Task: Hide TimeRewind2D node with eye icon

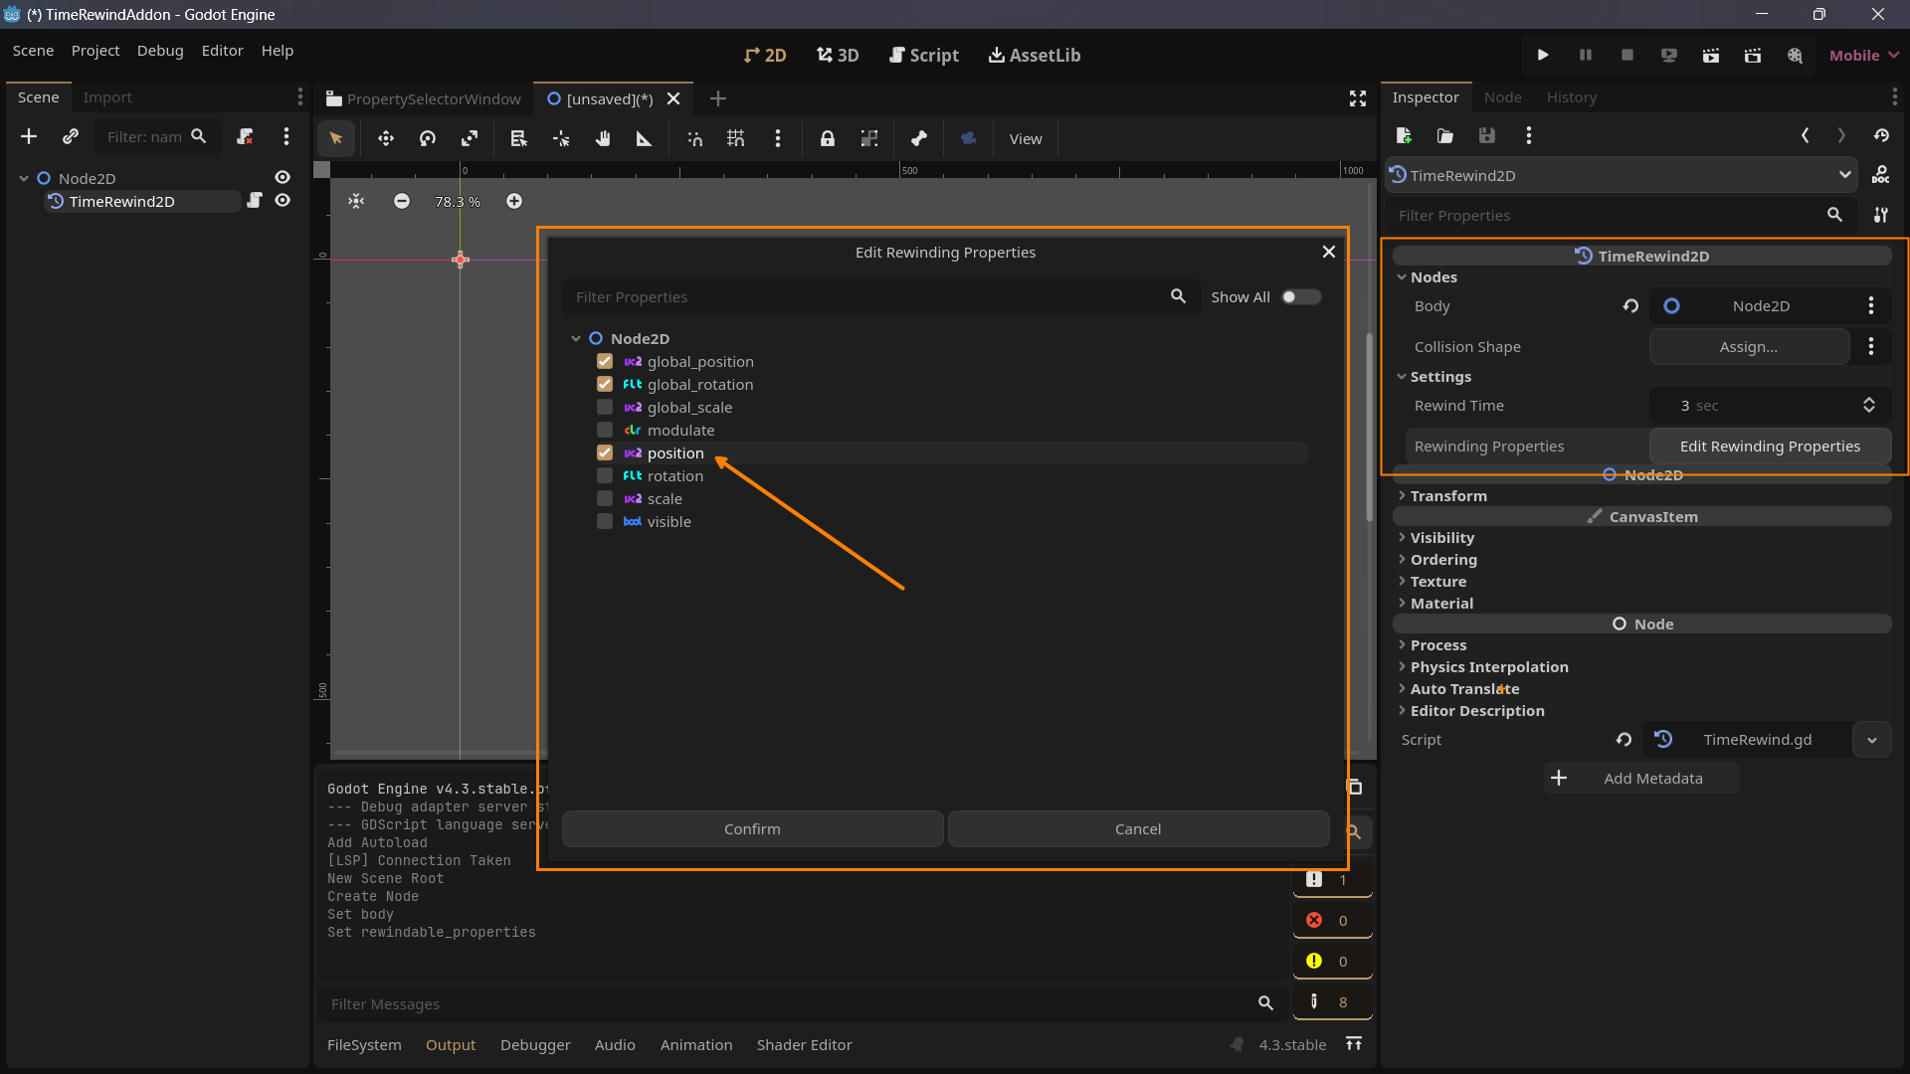Action: click(283, 201)
